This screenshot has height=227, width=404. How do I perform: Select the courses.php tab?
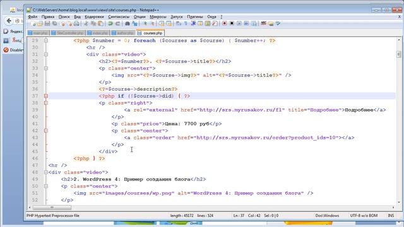tap(150, 33)
